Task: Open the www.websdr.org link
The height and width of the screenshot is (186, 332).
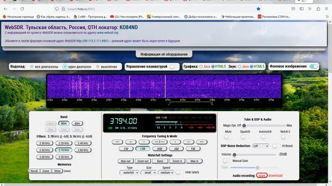Action: pos(108,33)
